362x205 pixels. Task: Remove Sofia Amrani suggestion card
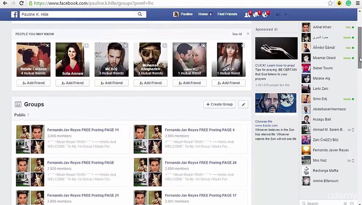(87, 46)
